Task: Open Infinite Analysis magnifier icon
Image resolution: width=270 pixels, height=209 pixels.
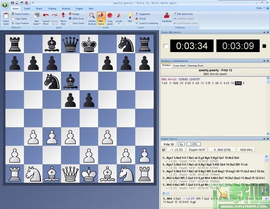Action: 92,15
